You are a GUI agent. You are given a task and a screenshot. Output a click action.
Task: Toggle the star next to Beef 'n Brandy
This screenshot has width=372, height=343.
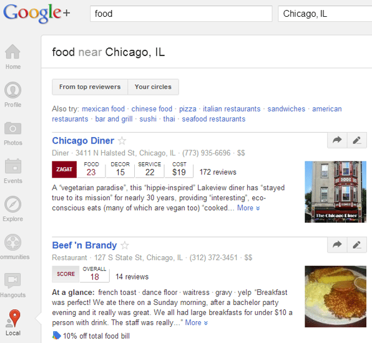[x=125, y=245]
